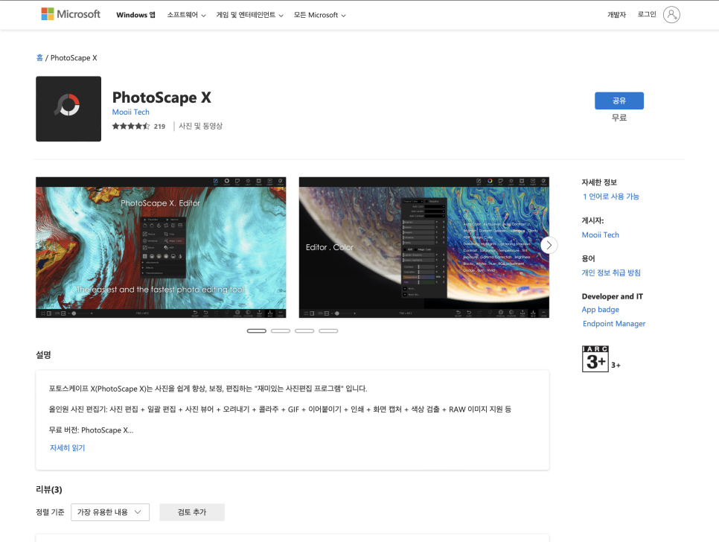Click the 검토 추가 button
Viewport: 719px width, 542px height.
[192, 512]
